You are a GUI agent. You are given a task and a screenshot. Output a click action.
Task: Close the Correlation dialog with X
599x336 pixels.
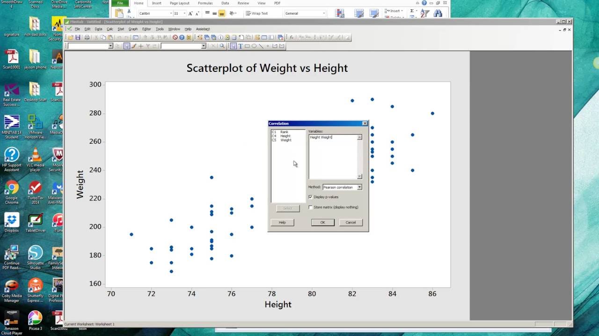click(x=365, y=124)
